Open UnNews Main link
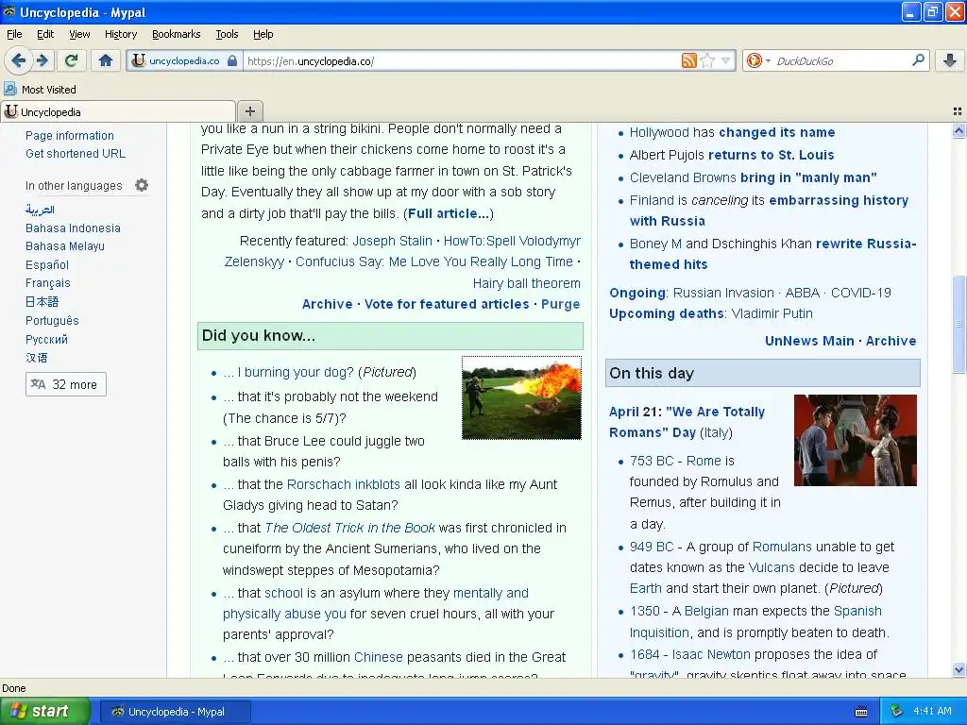967x725 pixels. [809, 340]
